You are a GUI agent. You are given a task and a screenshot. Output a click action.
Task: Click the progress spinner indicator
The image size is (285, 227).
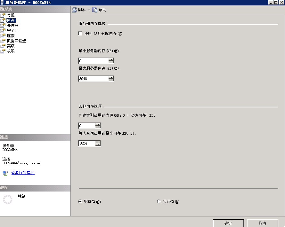click(8, 200)
